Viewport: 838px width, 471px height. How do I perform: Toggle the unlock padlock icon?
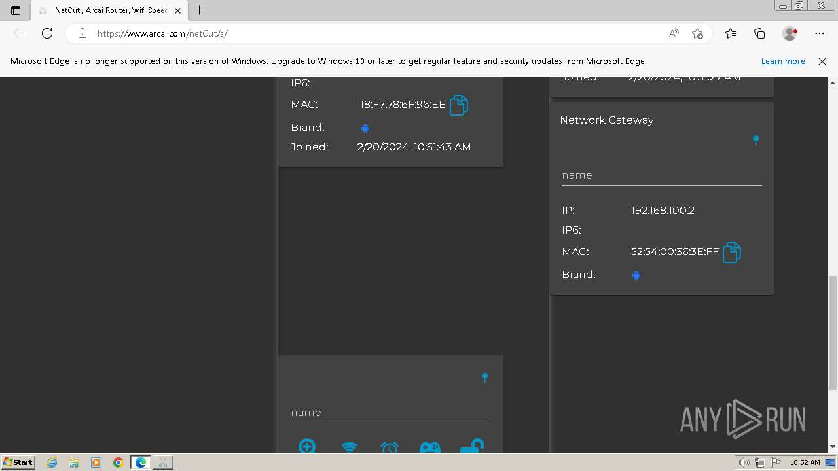(471, 446)
